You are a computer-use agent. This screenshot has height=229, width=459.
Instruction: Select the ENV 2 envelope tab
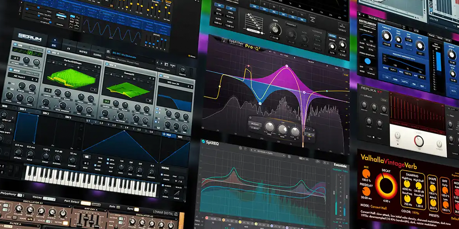click(46, 113)
